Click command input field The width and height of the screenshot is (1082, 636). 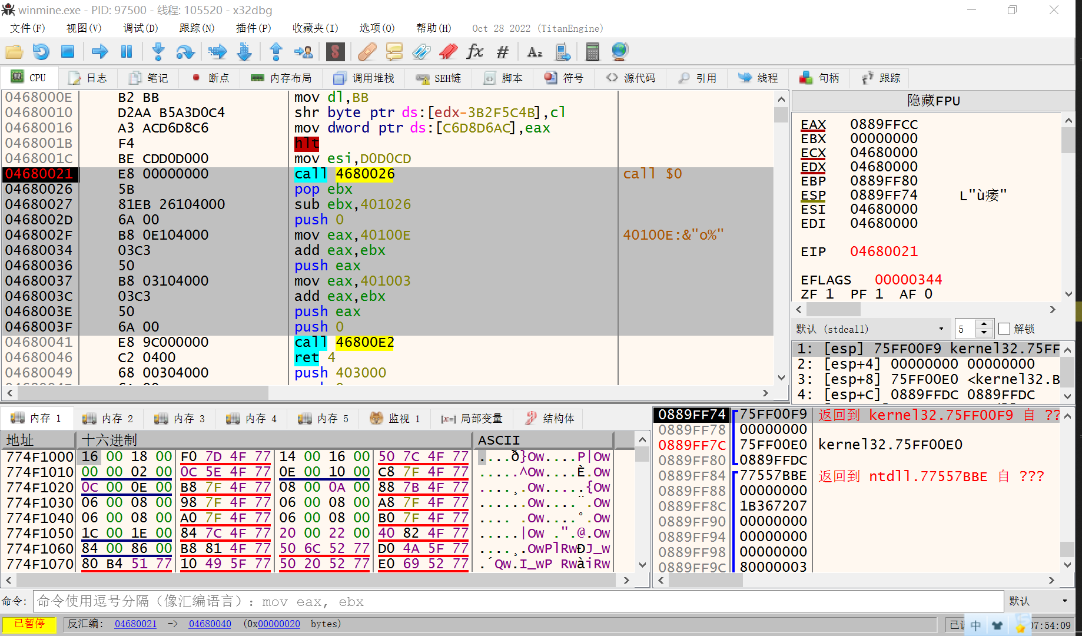point(518,601)
